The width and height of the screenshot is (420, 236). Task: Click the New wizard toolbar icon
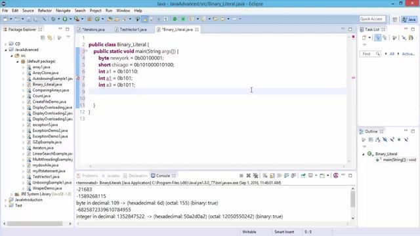[x=5, y=19]
